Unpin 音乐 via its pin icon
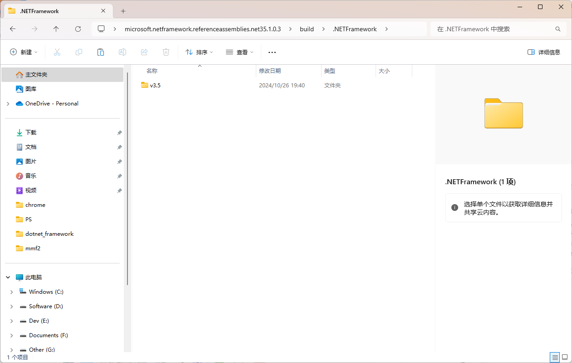The width and height of the screenshot is (572, 363). click(119, 177)
